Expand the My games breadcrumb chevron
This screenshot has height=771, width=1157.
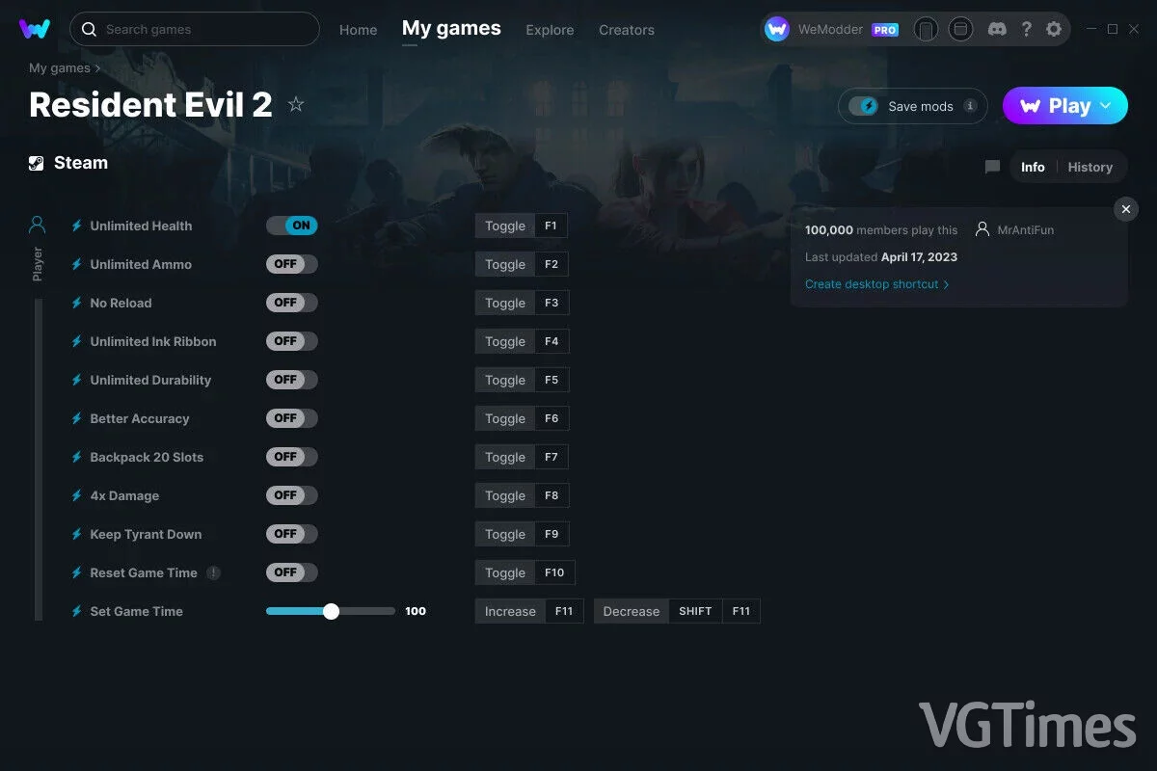click(x=97, y=68)
